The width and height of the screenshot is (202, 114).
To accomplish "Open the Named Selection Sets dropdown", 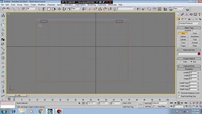I will coord(126,9).
